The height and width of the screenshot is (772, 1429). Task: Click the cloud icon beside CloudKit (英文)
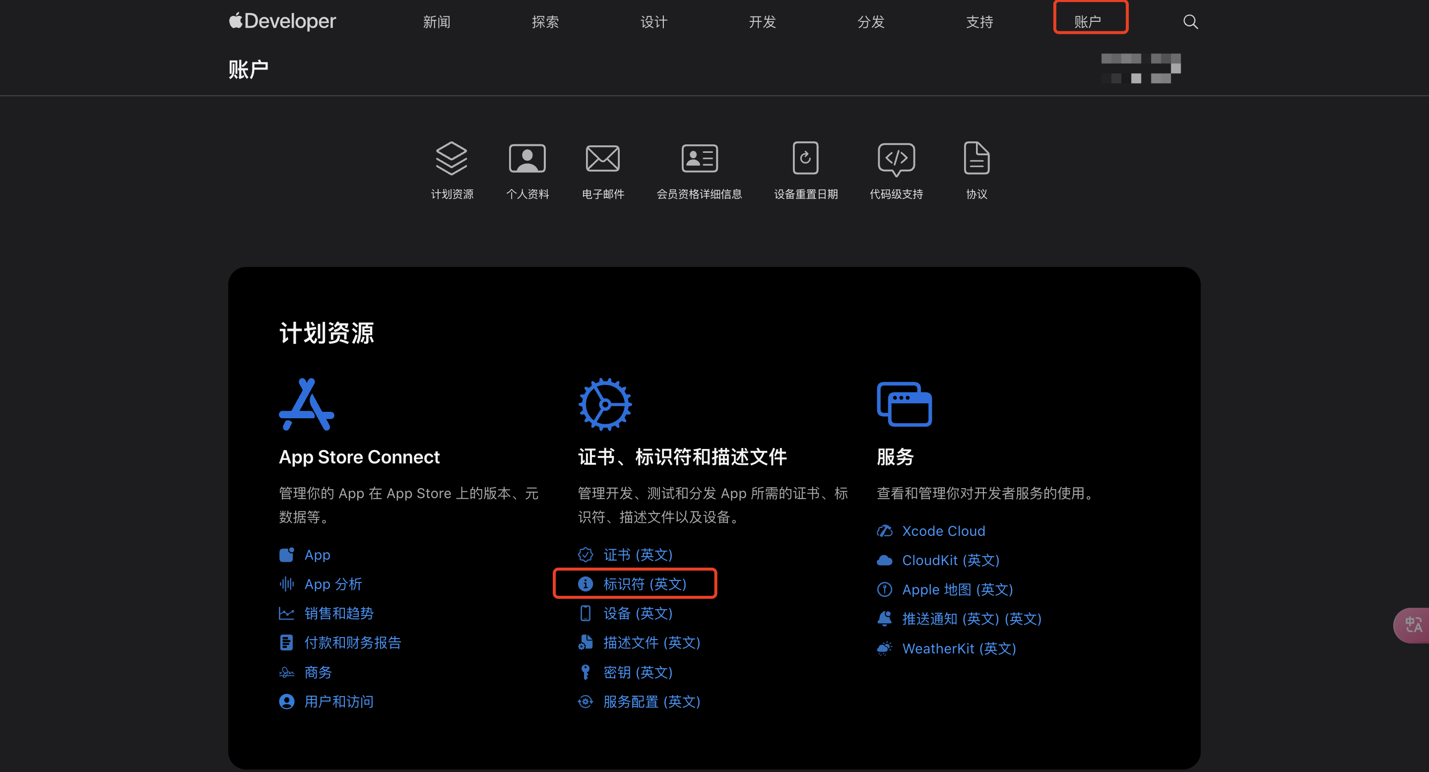click(x=884, y=560)
